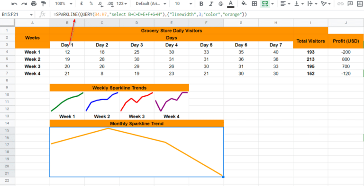Undo the last action
364x186 pixels.
(14, 4)
